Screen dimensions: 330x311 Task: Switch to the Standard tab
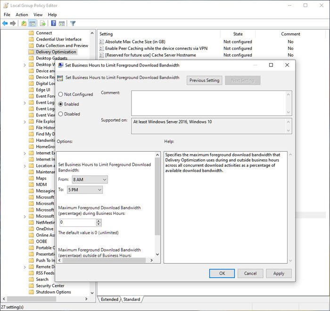132,299
